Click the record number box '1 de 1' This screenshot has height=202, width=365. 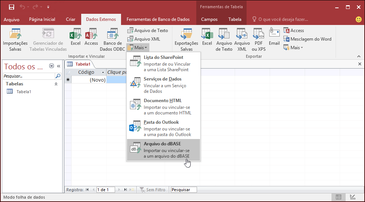point(106,190)
